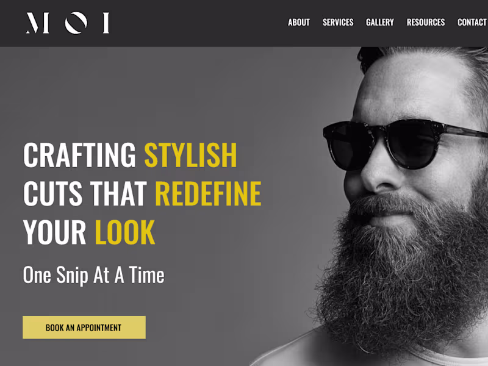The image size is (488, 366).
Task: Click the sunglasses on the man's face
Action: 404,144
